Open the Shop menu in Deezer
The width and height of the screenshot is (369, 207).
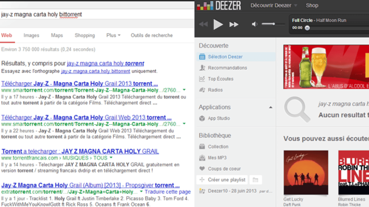(x=312, y=6)
